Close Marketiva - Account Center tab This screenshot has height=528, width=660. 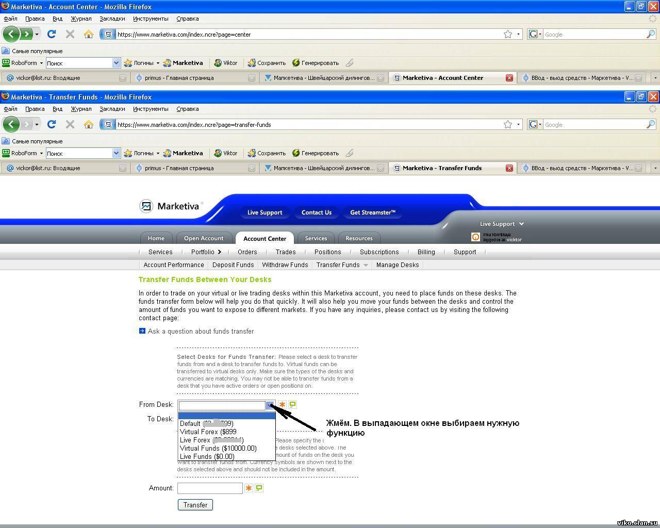pyautogui.click(x=509, y=78)
